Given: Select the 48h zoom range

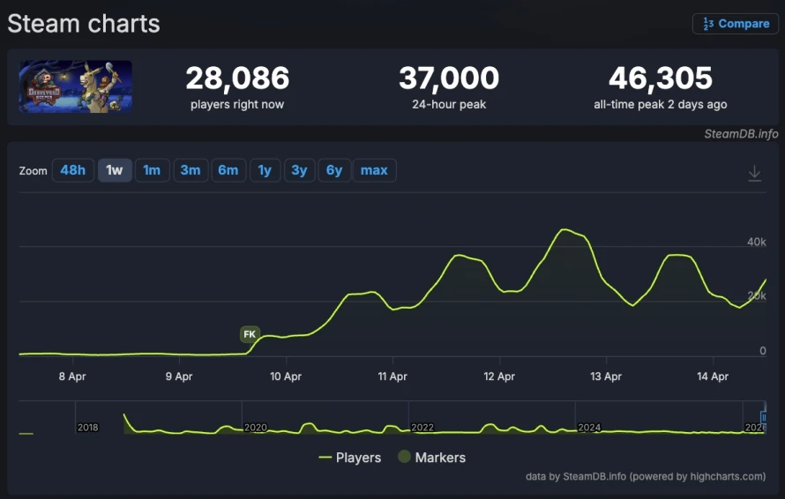Looking at the screenshot, I should point(73,170).
